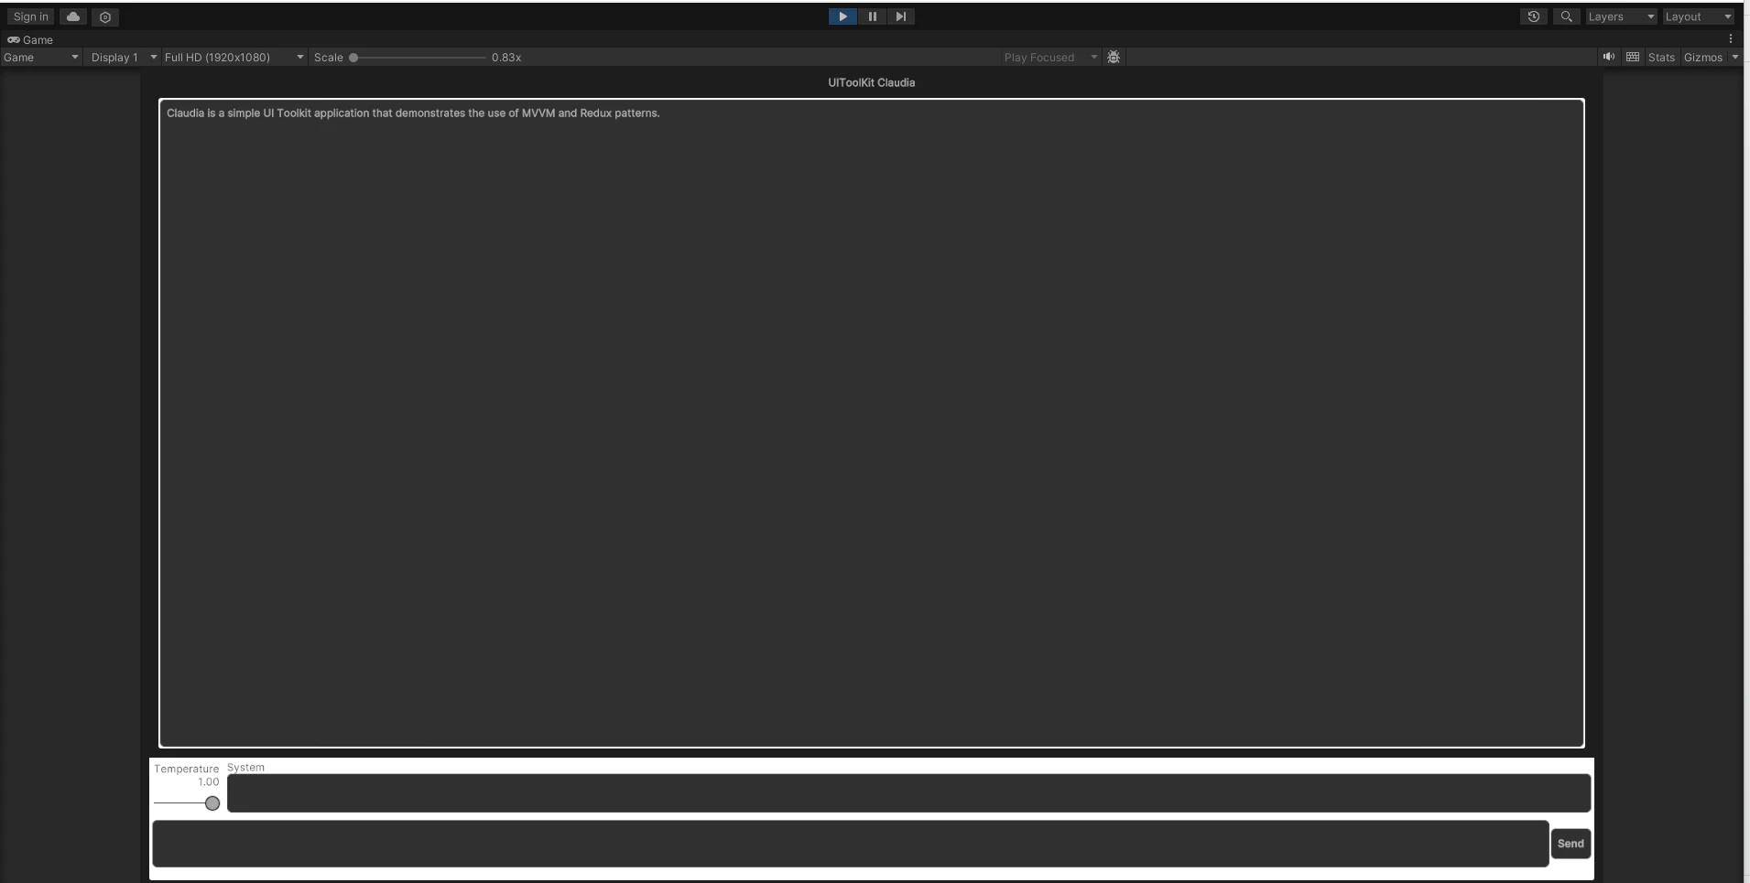Expand the Layers dropdown

(1621, 16)
